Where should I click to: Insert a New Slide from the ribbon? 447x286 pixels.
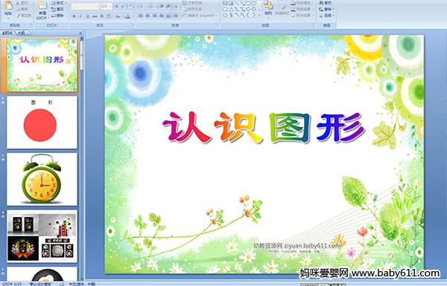click(x=42, y=11)
